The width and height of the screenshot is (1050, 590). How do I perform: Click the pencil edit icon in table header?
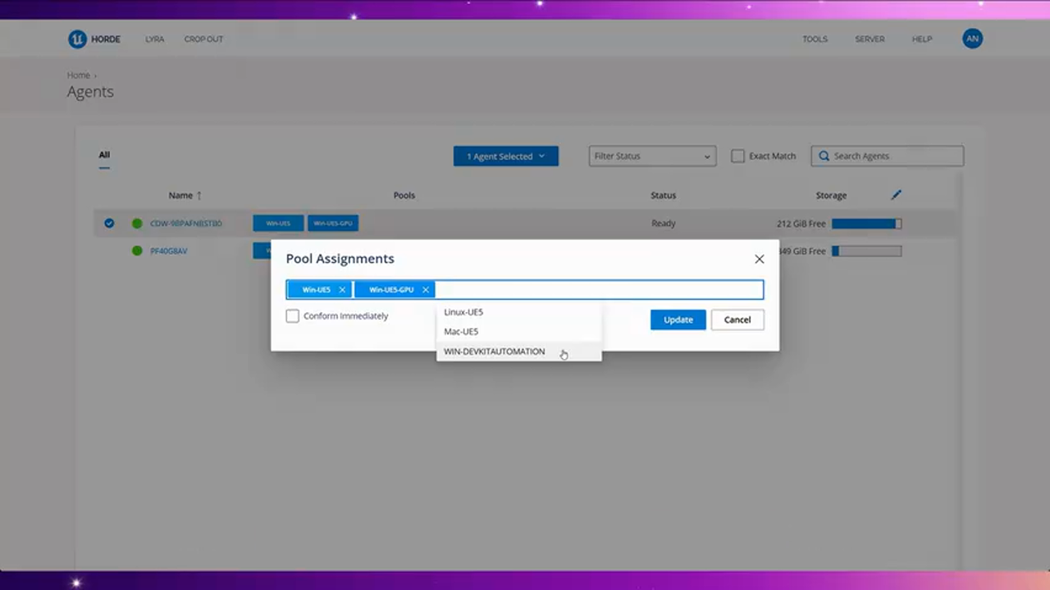896,195
